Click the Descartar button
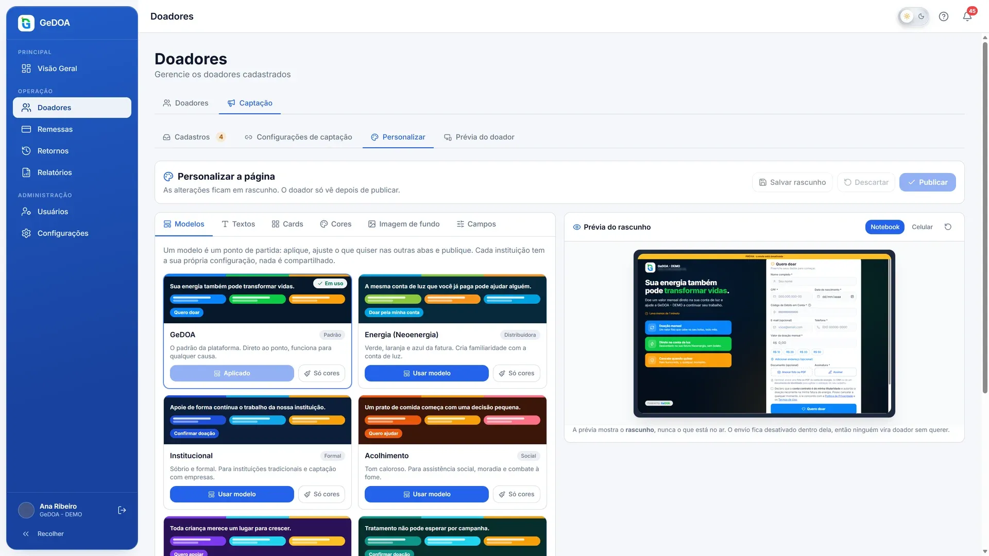Screen dimensions: 989x556 click(x=866, y=182)
